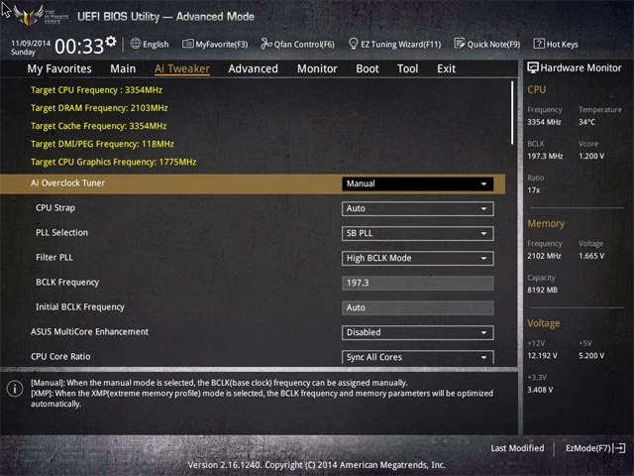Select the Initial BCLK Frequency label
Viewport: 634px width, 476px height.
tap(80, 307)
